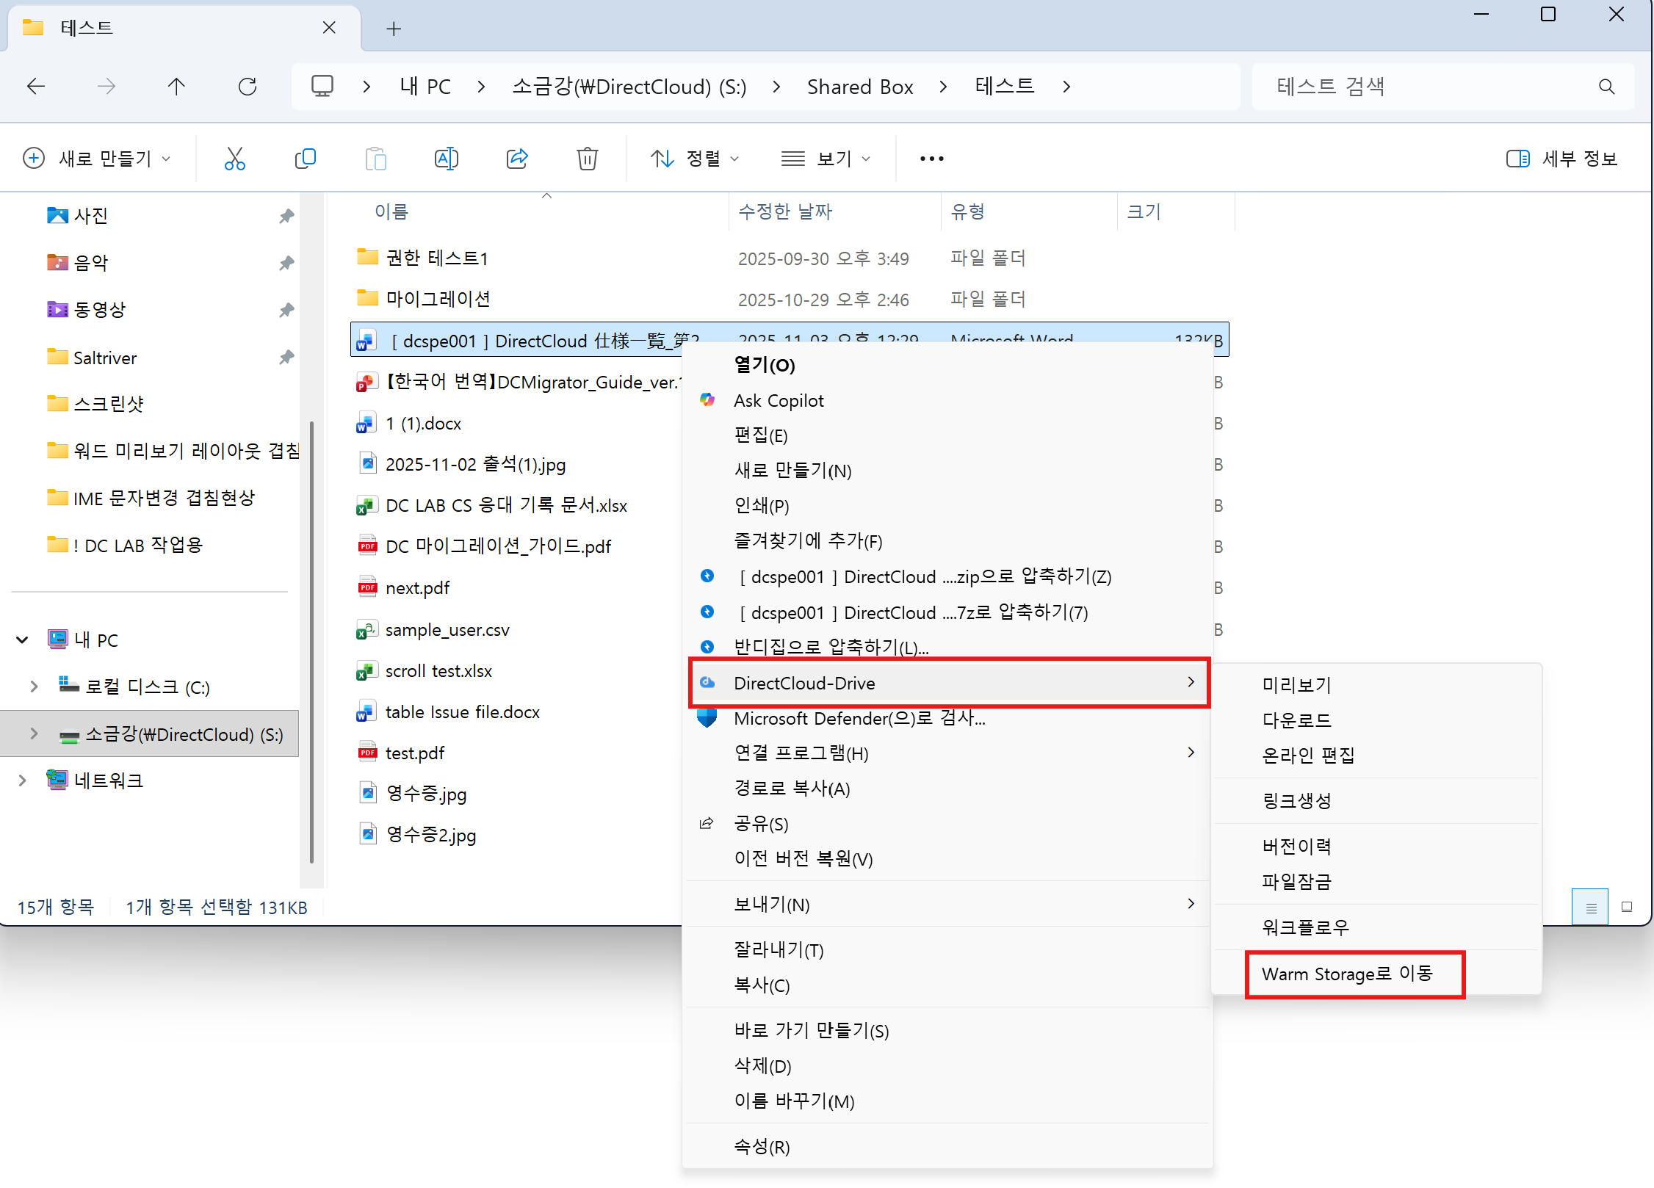Click the Delete trash can icon
This screenshot has width=1654, height=1188.
pyautogui.click(x=587, y=159)
